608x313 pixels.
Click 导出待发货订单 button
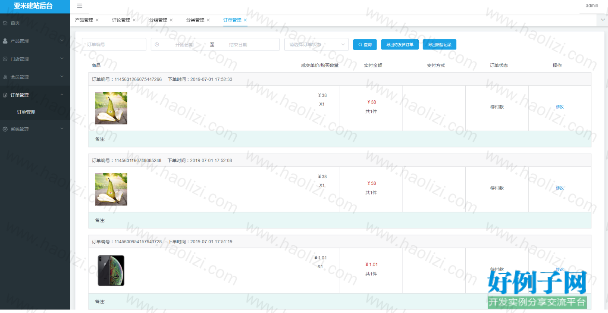pyautogui.click(x=400, y=44)
